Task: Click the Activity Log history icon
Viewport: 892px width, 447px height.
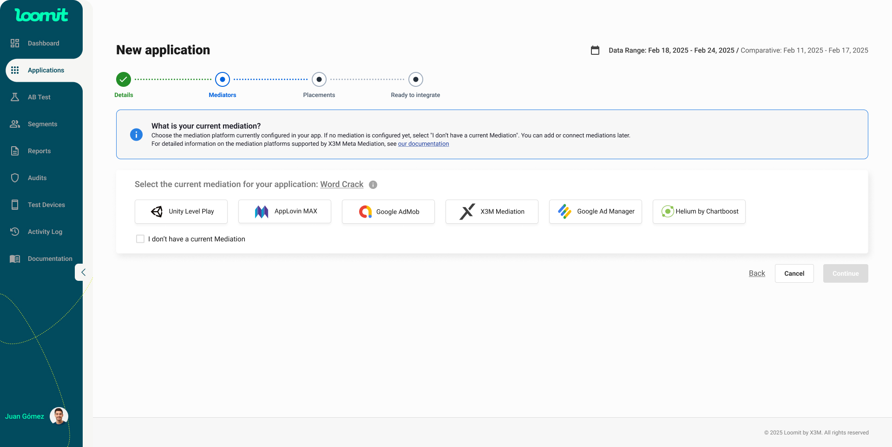Action: coord(15,232)
